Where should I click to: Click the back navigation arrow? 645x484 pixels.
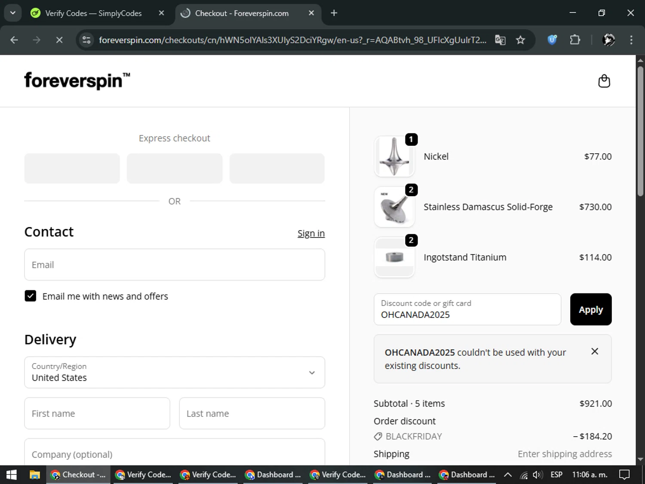click(x=14, y=40)
